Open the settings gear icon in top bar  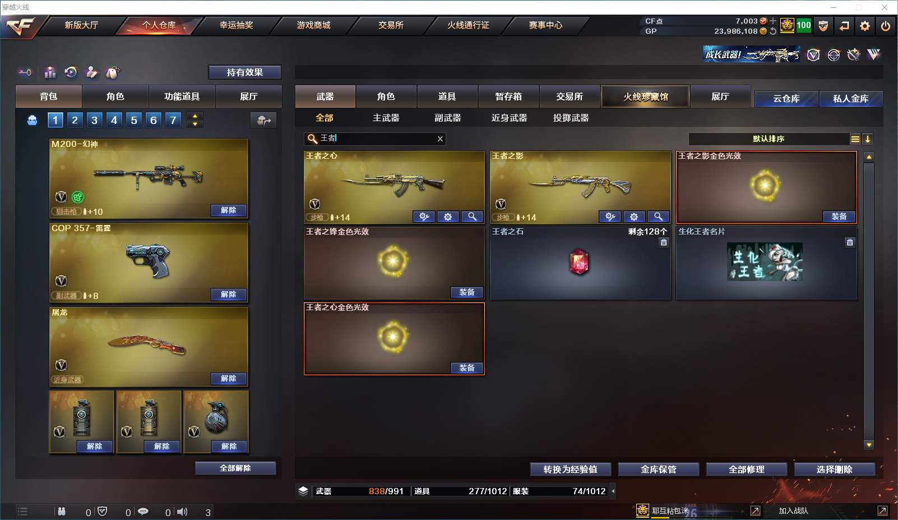[865, 26]
